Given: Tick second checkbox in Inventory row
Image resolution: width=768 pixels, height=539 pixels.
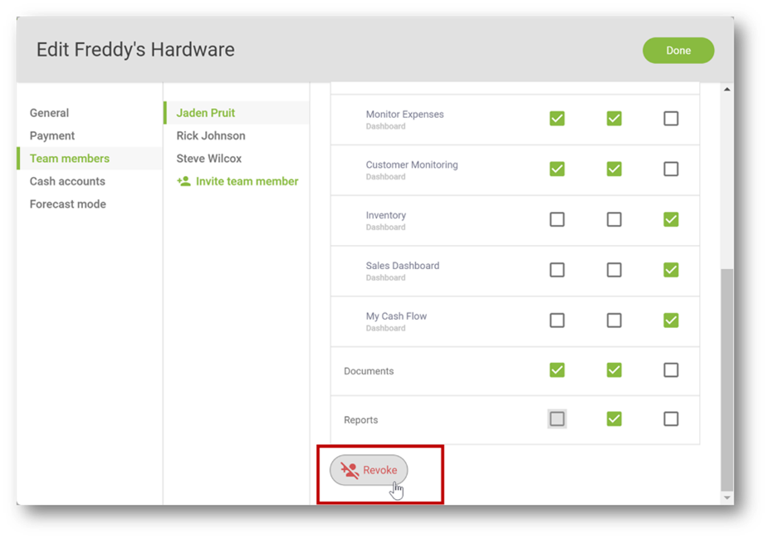Looking at the screenshot, I should pyautogui.click(x=614, y=219).
